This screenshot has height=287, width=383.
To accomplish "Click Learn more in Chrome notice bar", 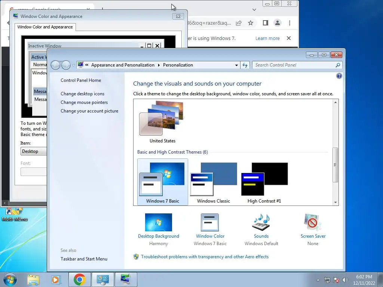I will point(267,38).
